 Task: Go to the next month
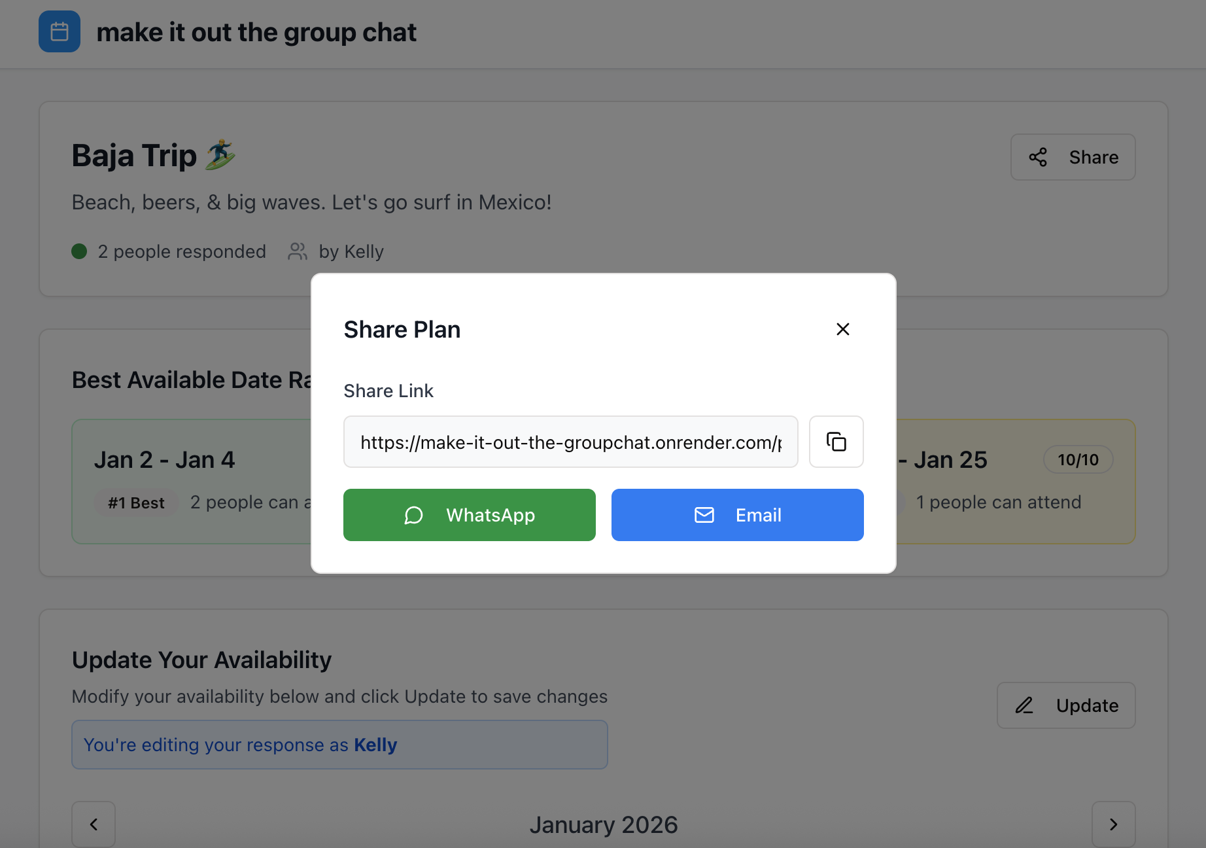pos(1113,824)
